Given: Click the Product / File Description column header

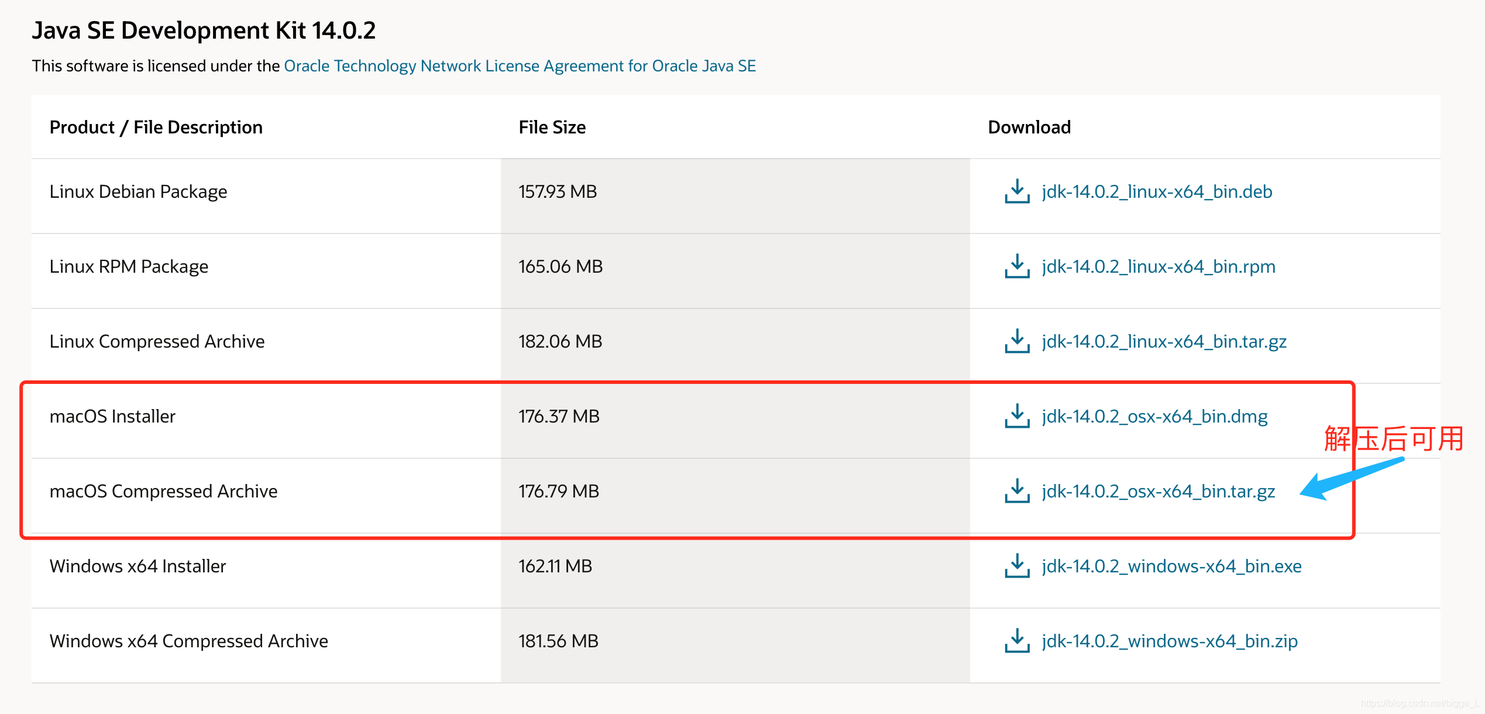Looking at the screenshot, I should pos(156,128).
